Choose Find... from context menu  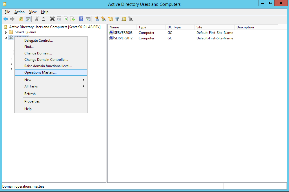click(x=51, y=47)
